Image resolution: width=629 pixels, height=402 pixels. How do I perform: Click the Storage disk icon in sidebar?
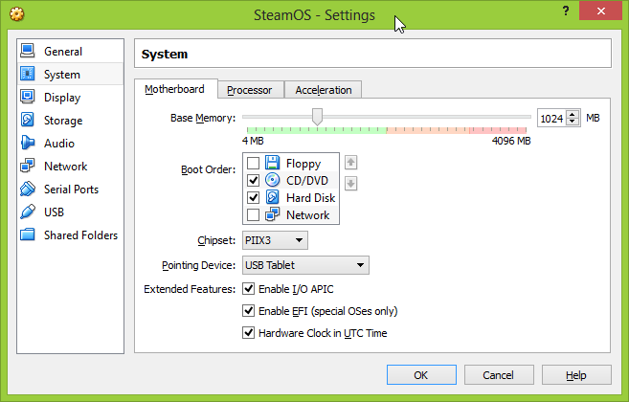click(x=28, y=120)
